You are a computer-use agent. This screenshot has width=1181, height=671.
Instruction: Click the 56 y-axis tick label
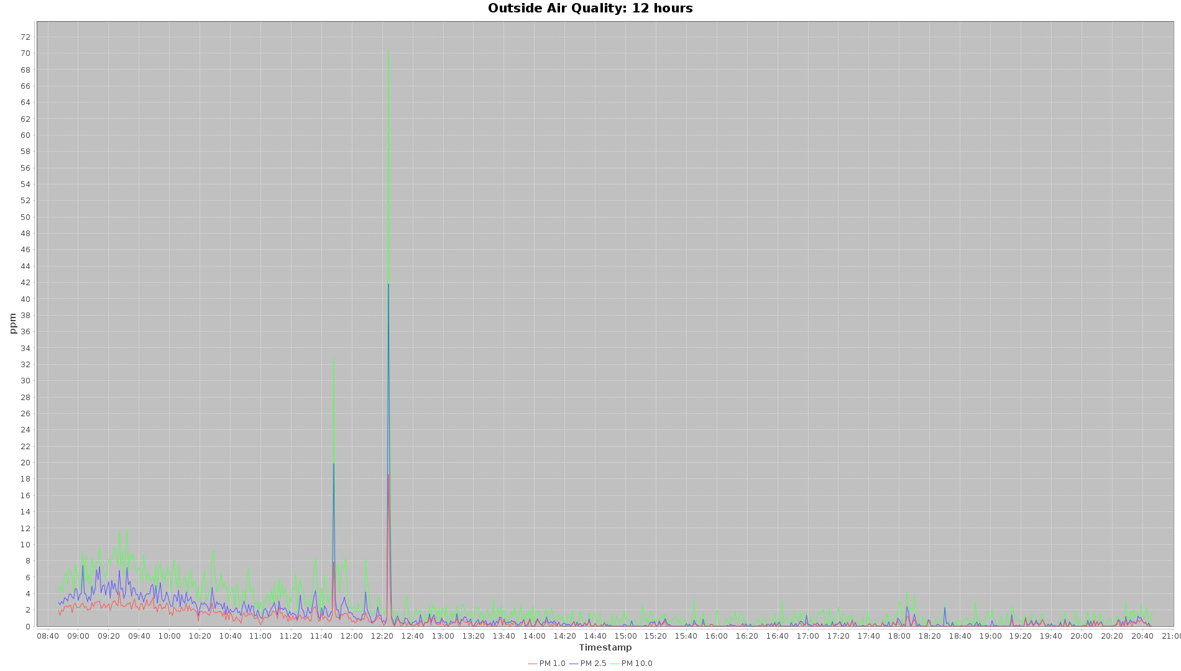(x=25, y=168)
